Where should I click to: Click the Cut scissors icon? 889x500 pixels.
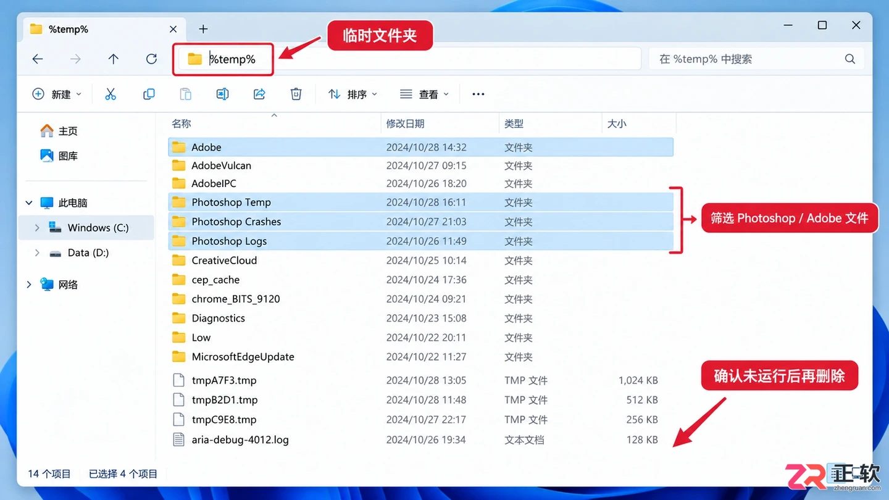[111, 94]
